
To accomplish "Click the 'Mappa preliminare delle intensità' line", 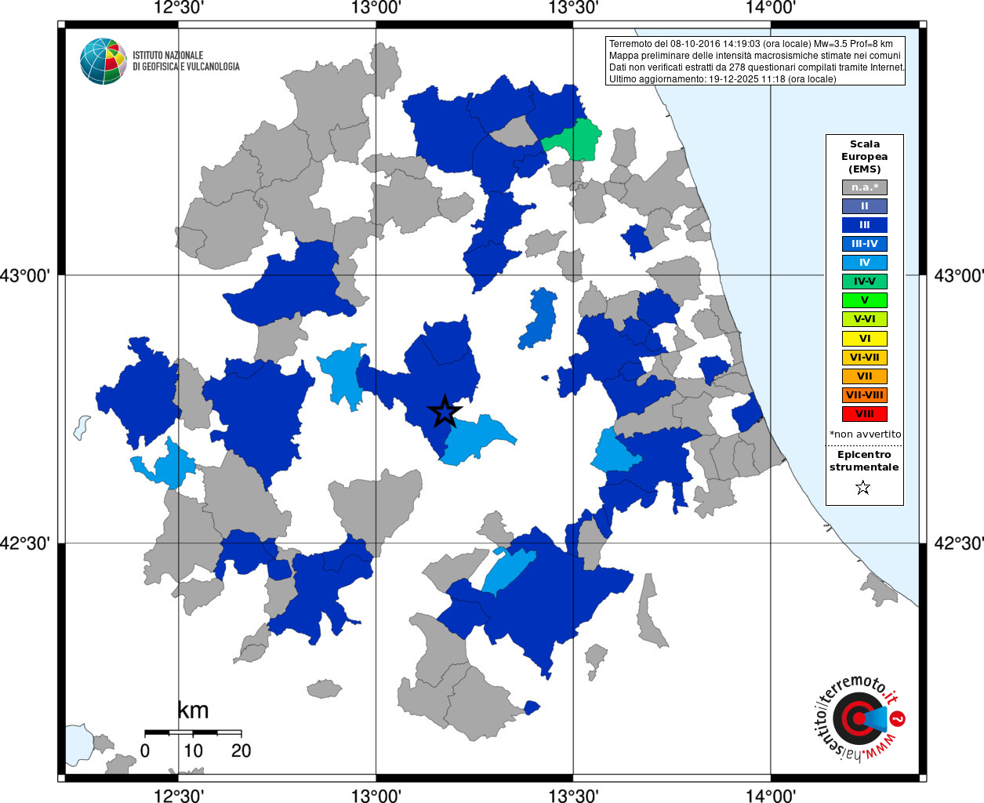I will pos(755,56).
